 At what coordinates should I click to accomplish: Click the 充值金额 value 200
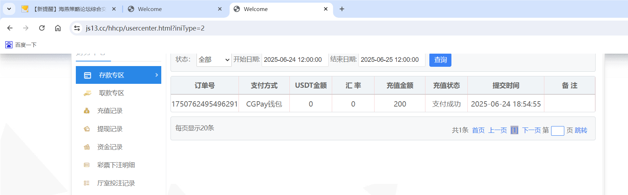[x=400, y=104]
